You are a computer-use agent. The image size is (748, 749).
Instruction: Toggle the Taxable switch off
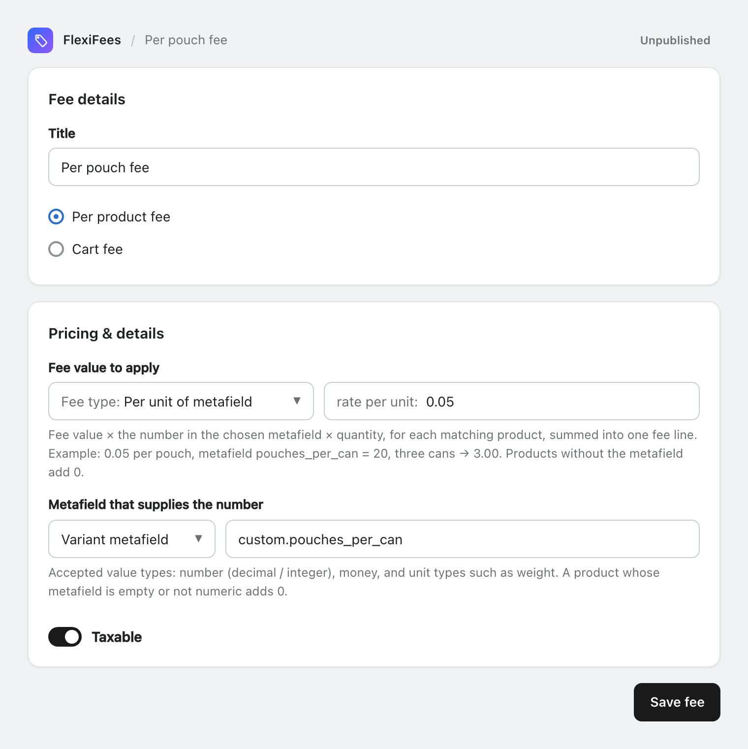coord(65,637)
